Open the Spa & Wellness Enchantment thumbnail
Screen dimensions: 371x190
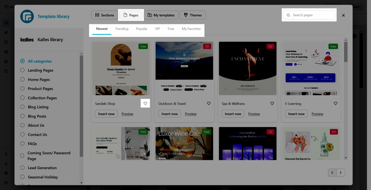click(x=248, y=68)
